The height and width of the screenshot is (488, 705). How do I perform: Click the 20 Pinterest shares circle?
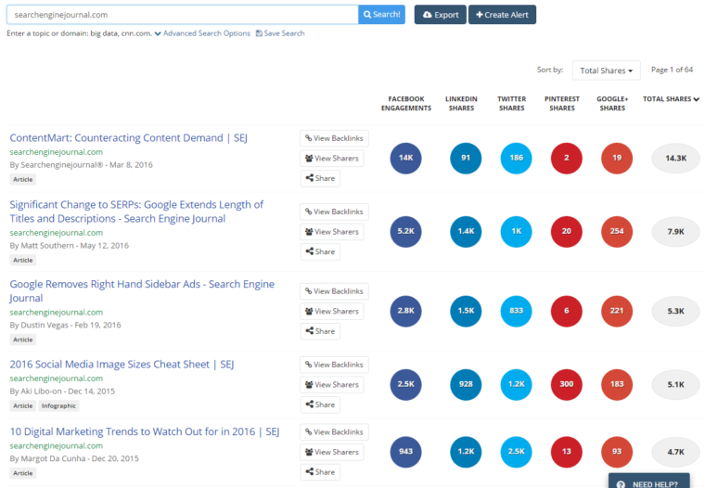(567, 231)
